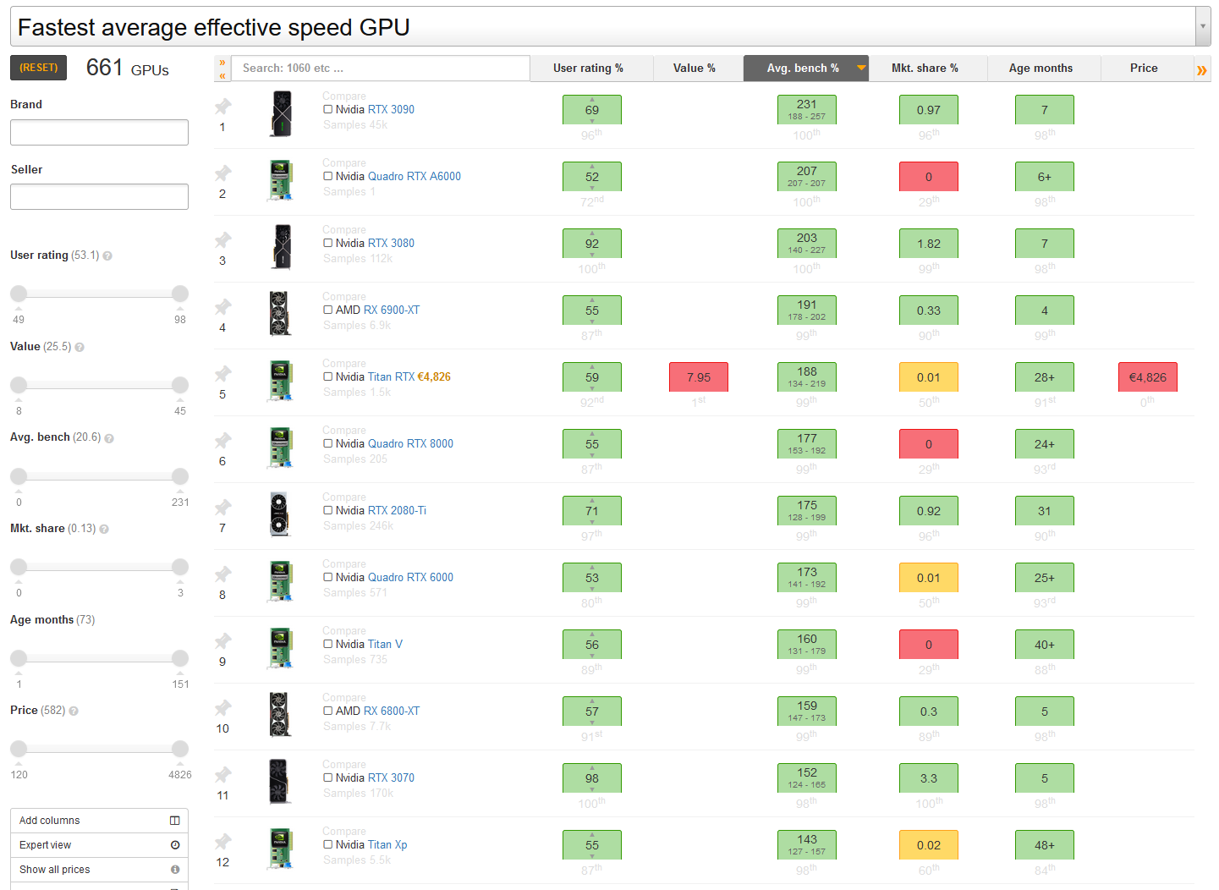
Task: Click the RX 6900-XT product thumbnail
Action: point(281,314)
